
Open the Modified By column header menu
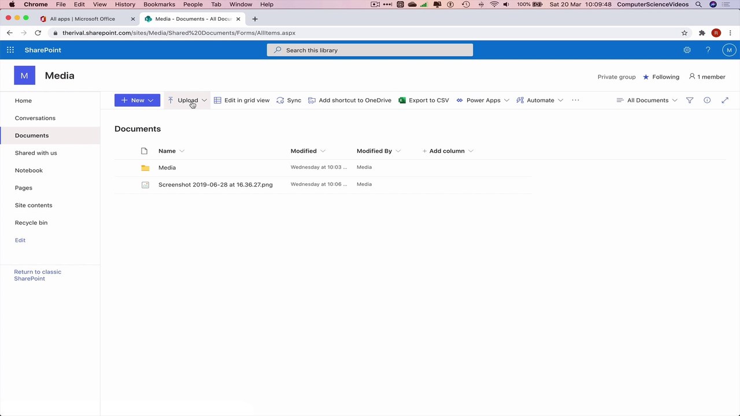point(379,151)
